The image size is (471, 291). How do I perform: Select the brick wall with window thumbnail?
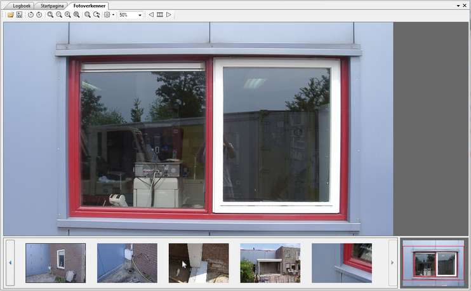56,263
